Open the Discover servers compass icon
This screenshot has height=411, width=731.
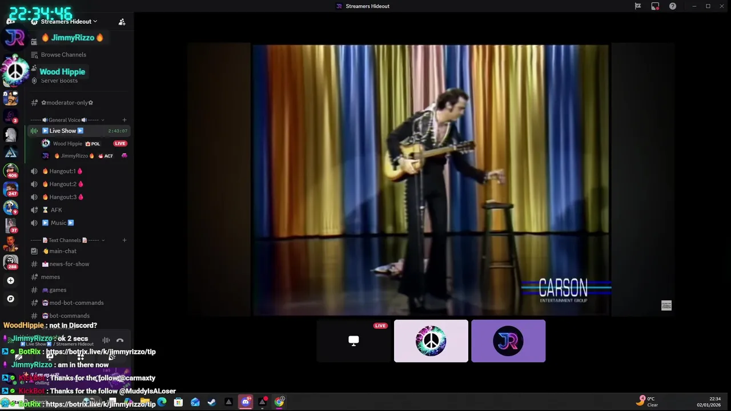tap(10, 299)
